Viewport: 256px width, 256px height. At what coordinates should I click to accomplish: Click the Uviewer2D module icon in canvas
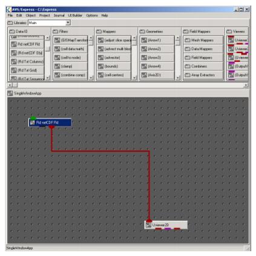pyautogui.click(x=148, y=225)
